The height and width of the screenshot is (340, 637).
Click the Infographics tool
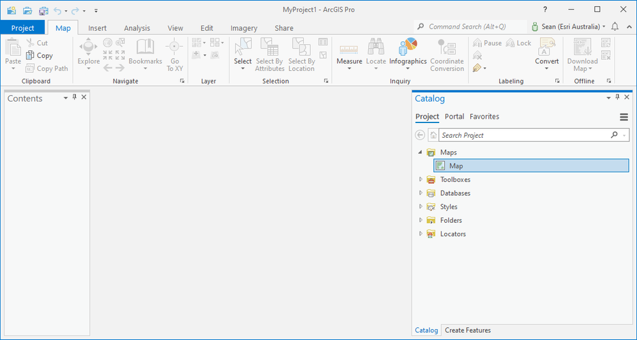(x=408, y=54)
